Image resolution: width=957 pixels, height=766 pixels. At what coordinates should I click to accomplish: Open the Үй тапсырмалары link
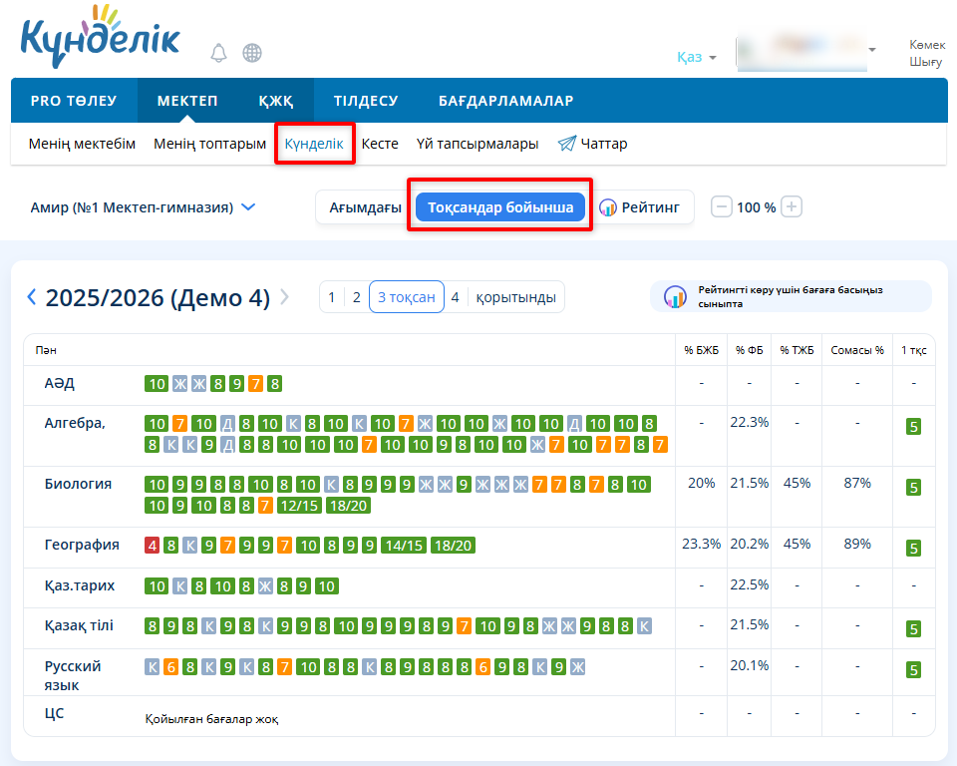point(478,144)
